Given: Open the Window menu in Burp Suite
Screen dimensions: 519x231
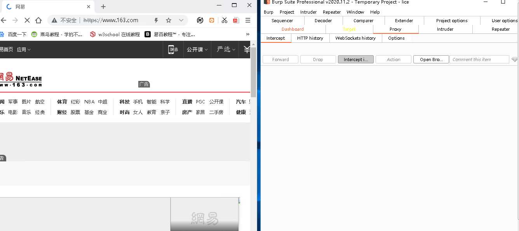Looking at the screenshot, I should click(355, 12).
